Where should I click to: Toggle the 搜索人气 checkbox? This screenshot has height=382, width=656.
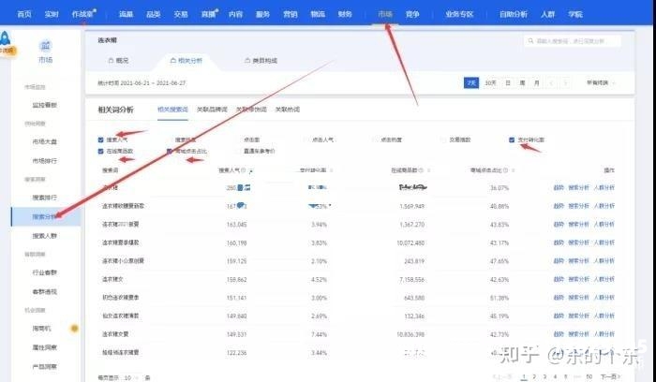click(100, 140)
